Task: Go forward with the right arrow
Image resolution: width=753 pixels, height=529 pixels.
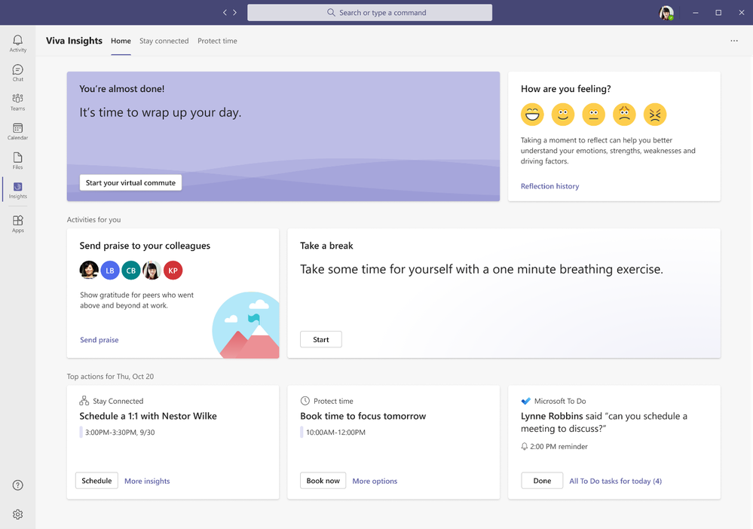Action: tap(235, 13)
